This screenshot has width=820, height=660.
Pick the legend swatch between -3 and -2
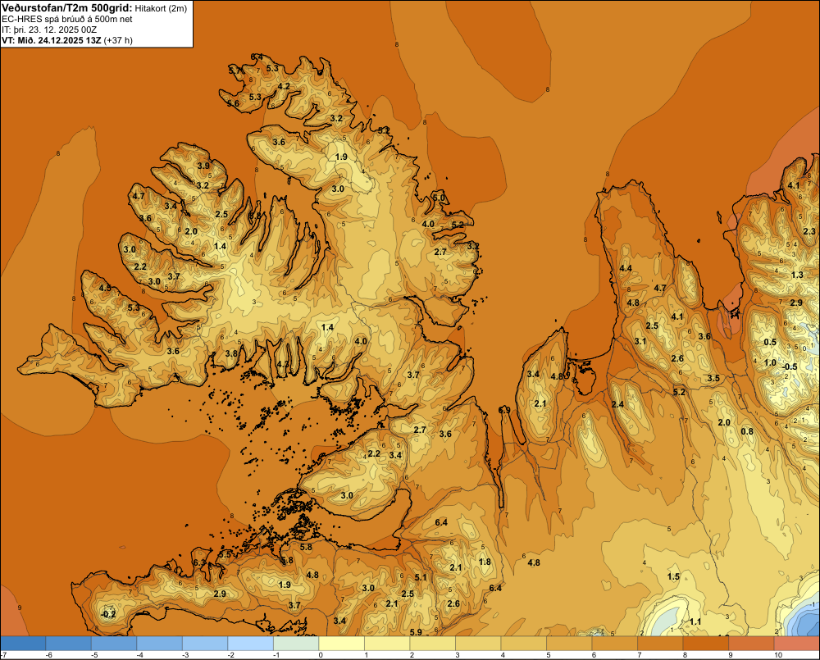coord(205,643)
